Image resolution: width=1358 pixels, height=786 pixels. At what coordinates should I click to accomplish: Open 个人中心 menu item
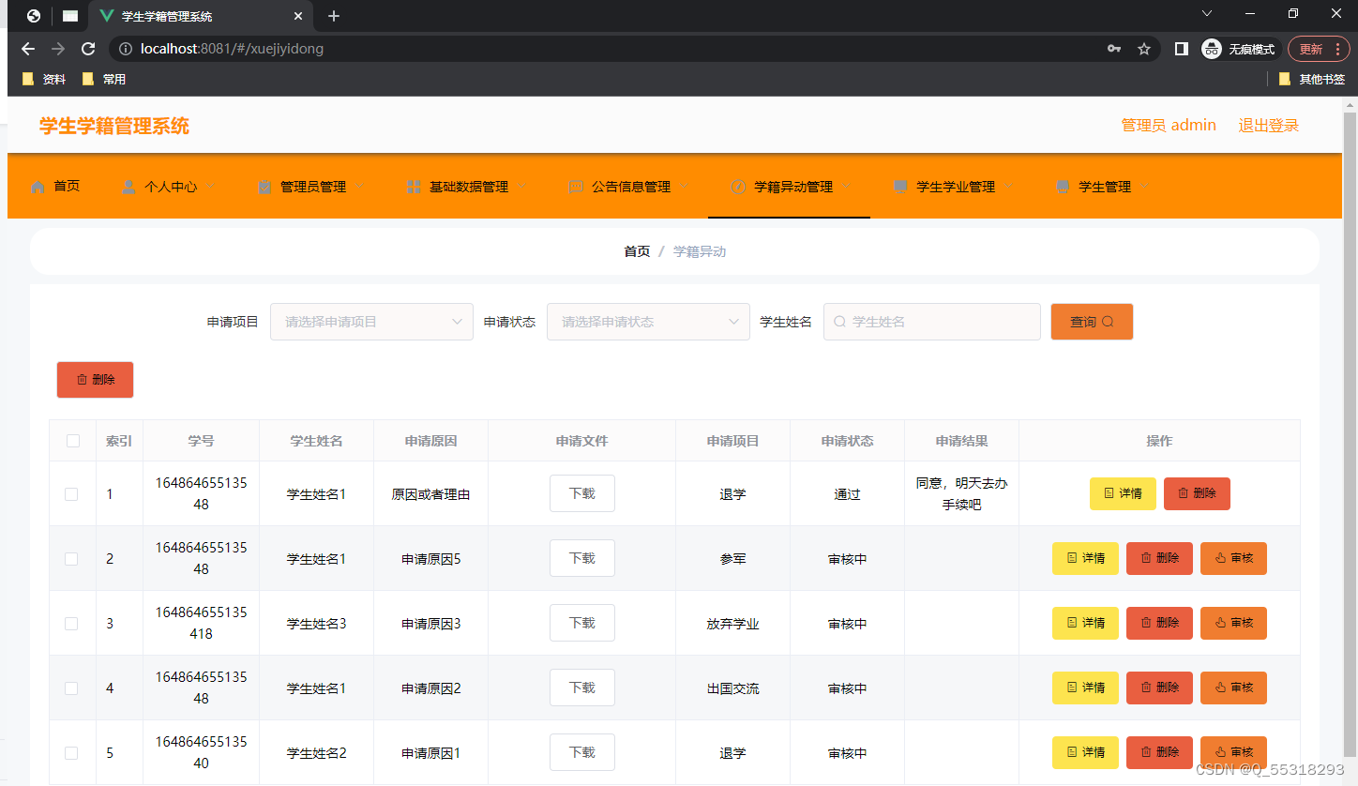click(170, 187)
